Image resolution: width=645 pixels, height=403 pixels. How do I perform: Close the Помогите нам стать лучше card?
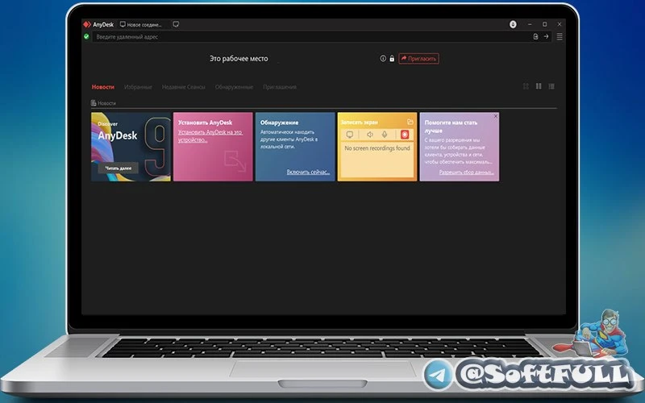coord(496,116)
